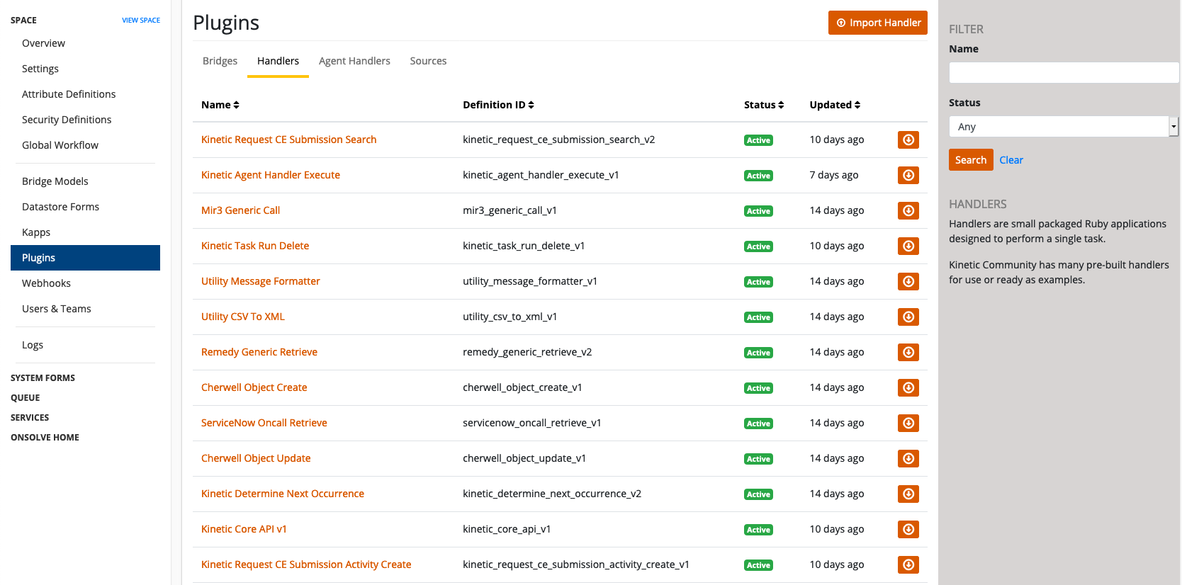This screenshot has width=1182, height=585.
Task: Open the Status filter dropdown
Action: tap(1063, 127)
